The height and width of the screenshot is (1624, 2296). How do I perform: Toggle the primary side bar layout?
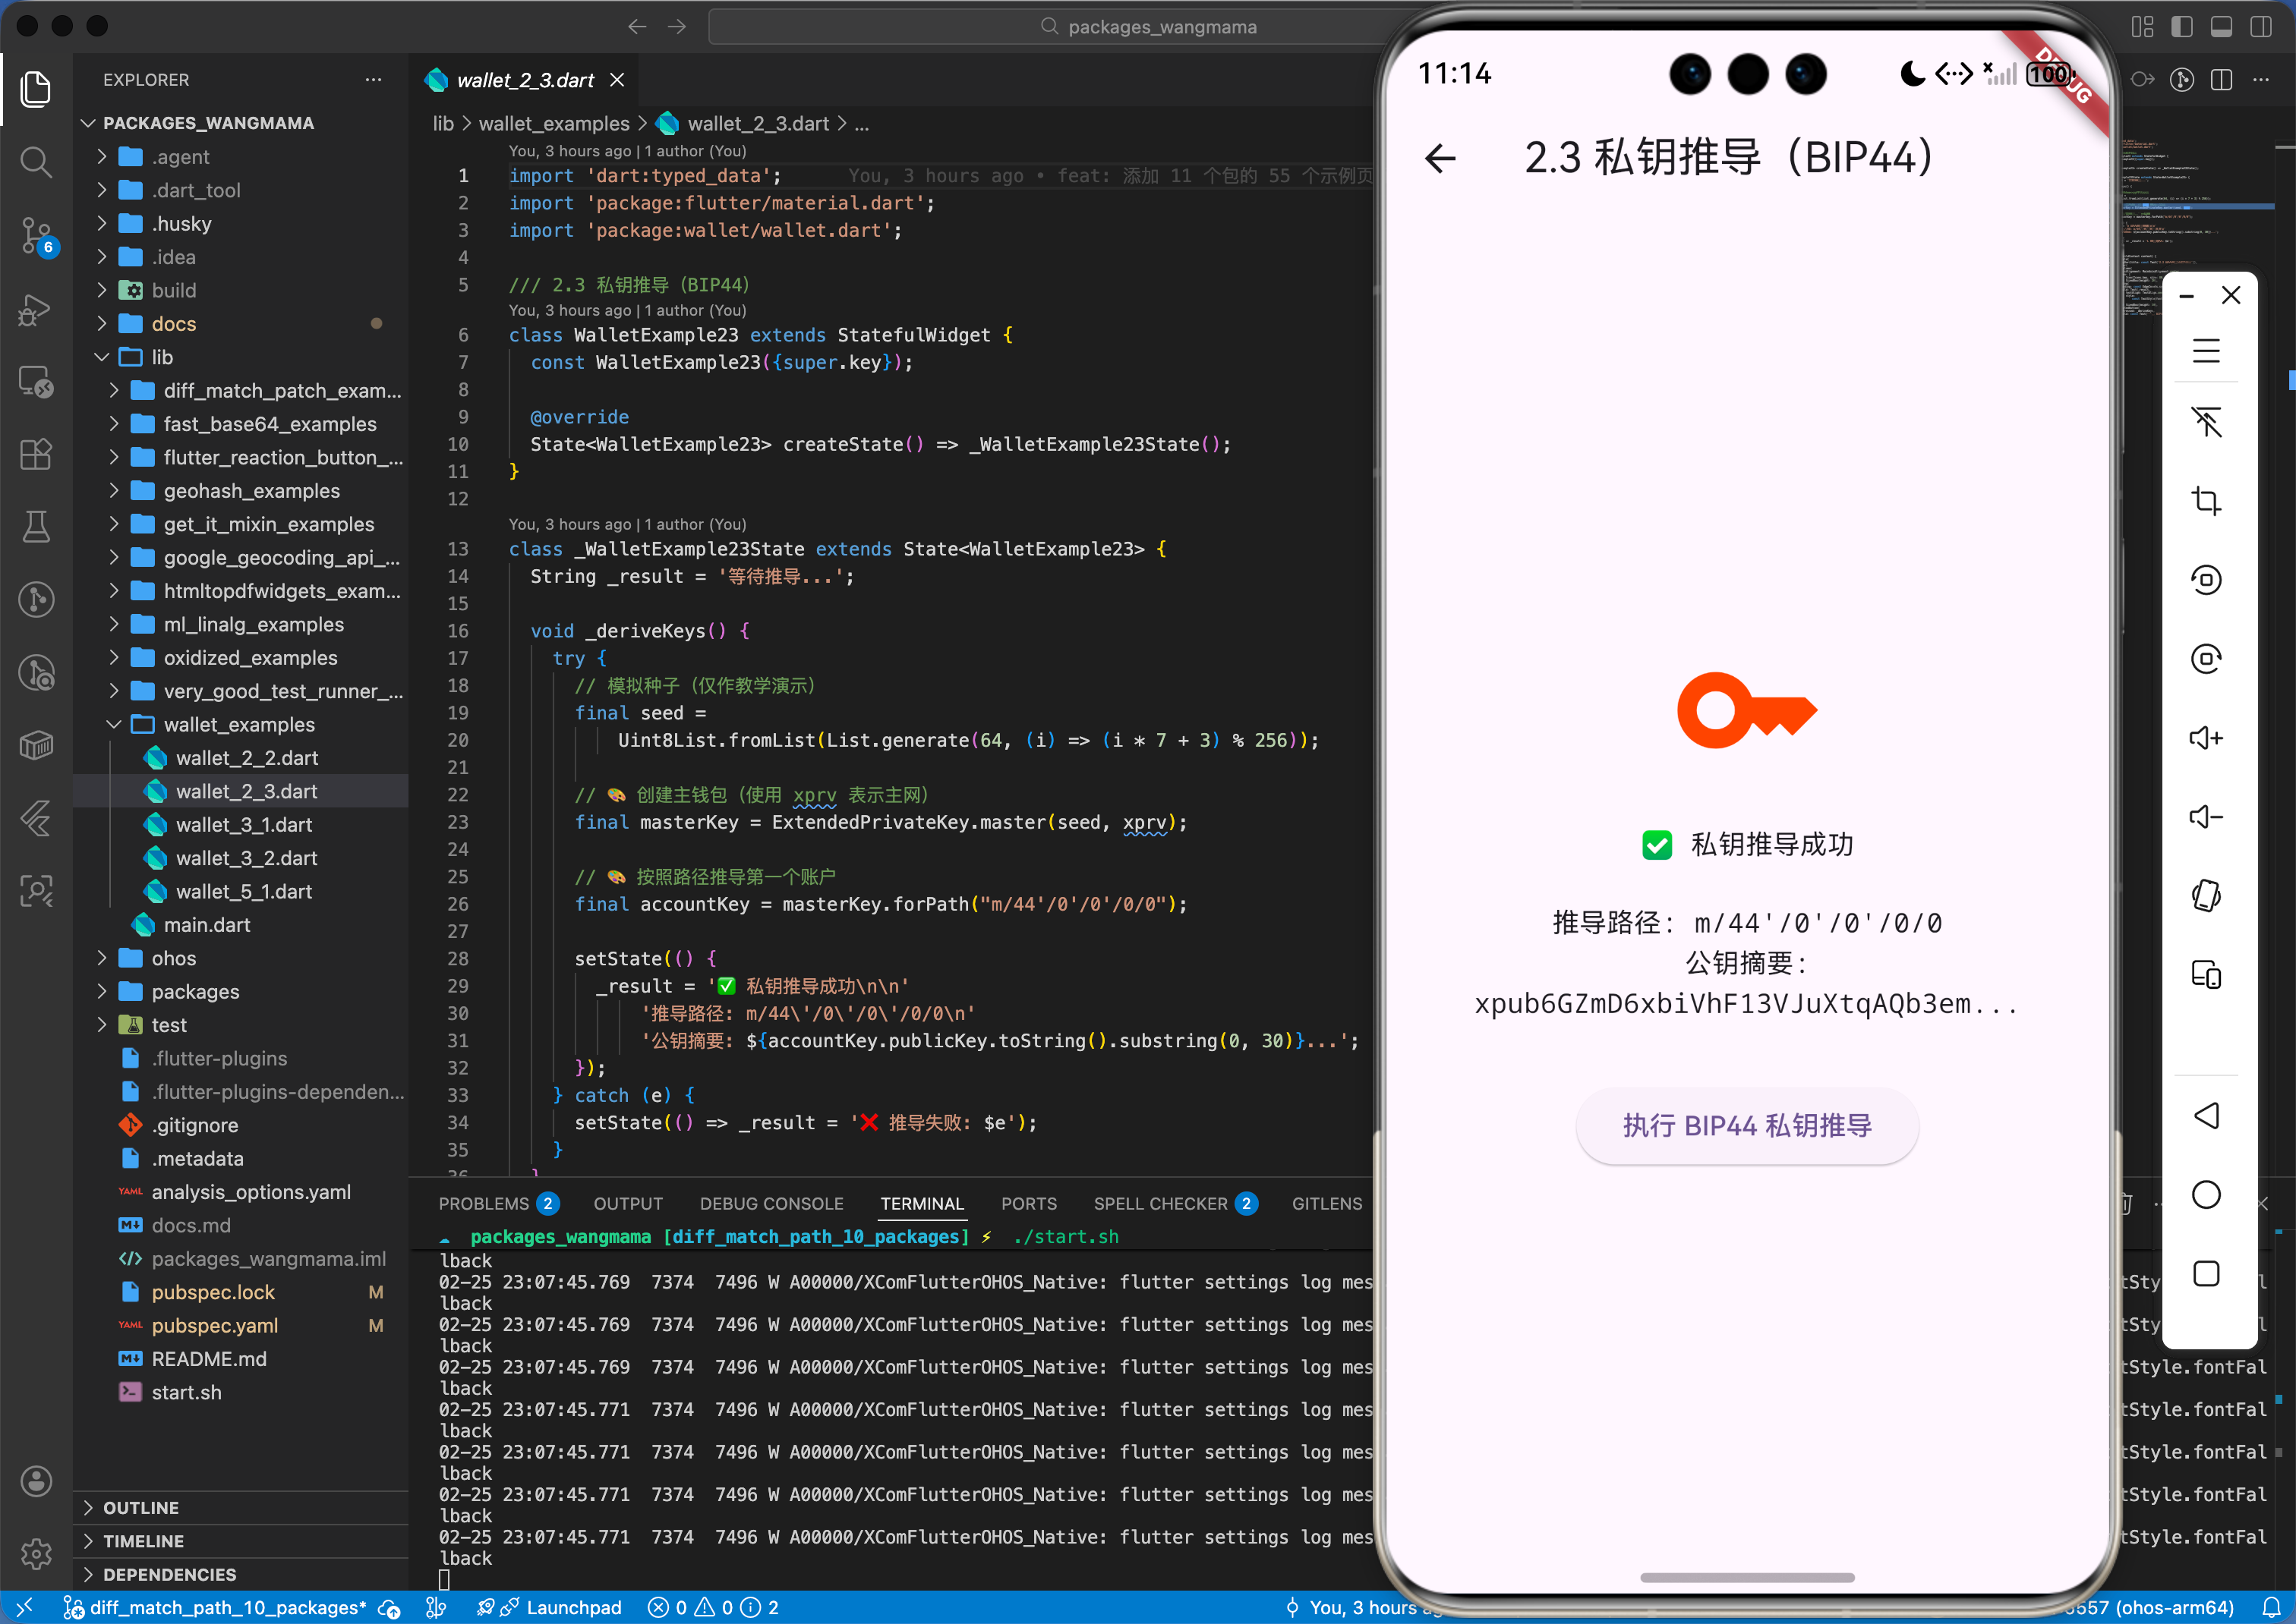(2181, 27)
